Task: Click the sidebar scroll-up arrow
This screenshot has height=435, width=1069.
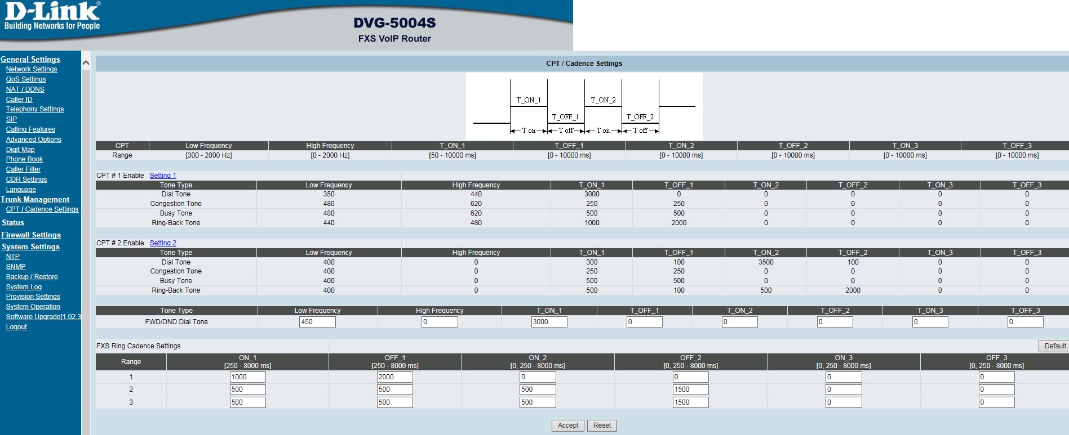Action: pos(86,63)
